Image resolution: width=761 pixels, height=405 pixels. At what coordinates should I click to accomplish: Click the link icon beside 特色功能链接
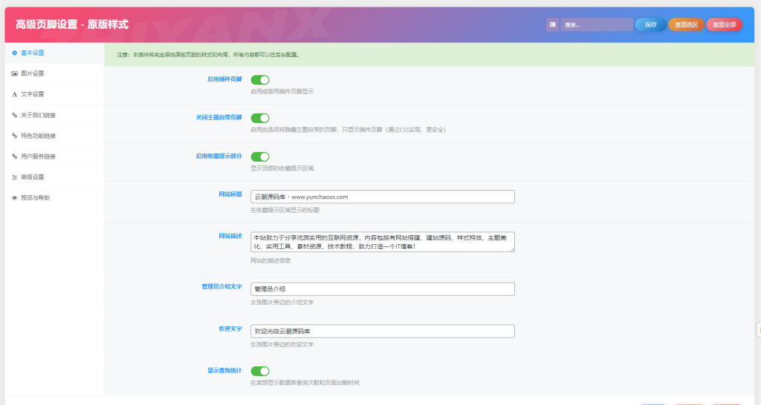click(14, 136)
